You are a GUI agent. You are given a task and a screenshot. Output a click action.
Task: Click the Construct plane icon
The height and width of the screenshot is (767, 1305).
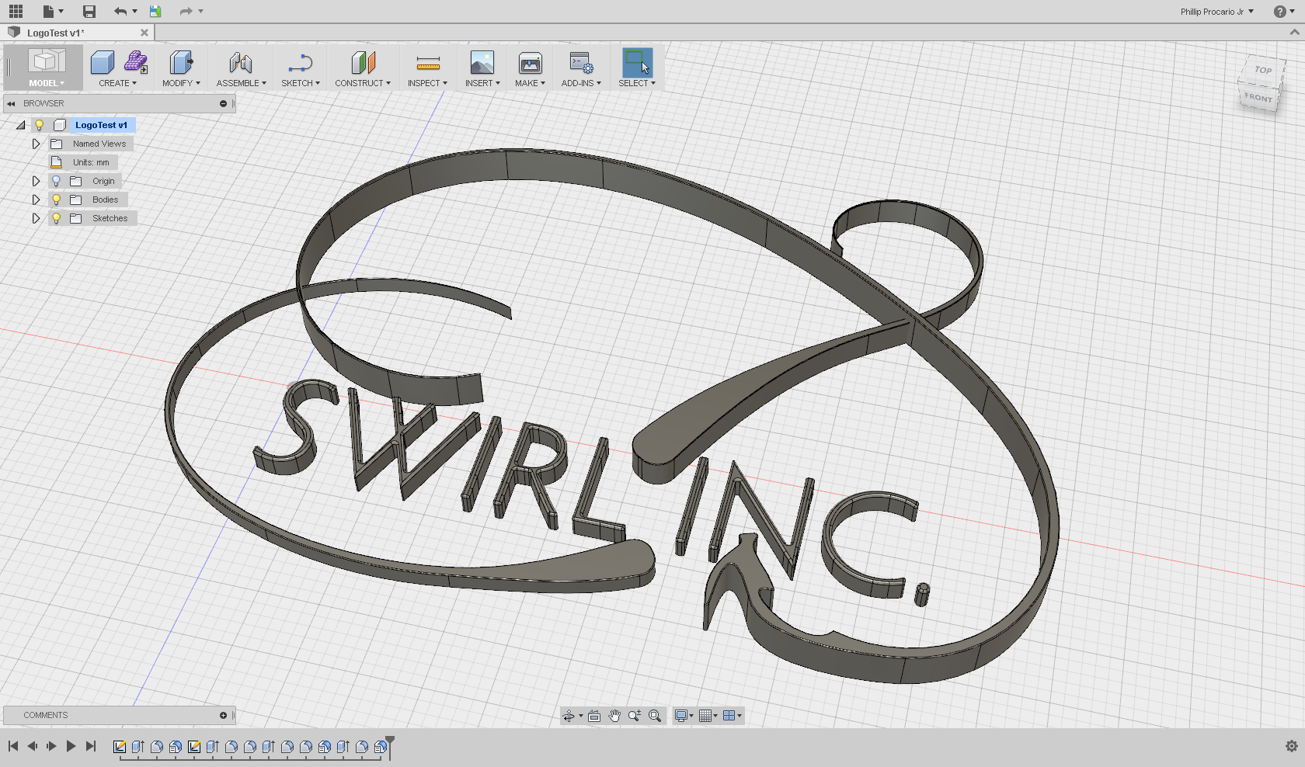click(363, 62)
